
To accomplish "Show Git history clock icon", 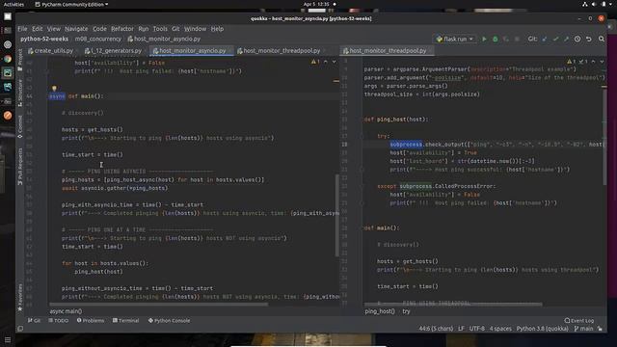I will point(577,39).
